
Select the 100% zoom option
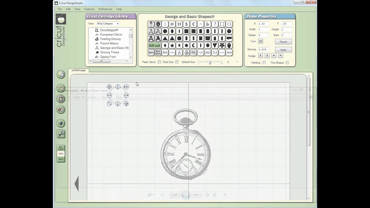point(61,154)
